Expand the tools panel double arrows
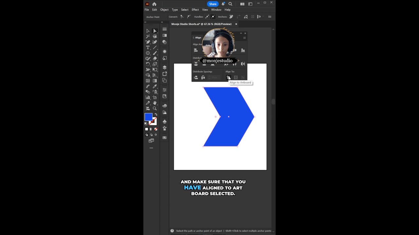419x235 pixels. [x=145, y=22]
